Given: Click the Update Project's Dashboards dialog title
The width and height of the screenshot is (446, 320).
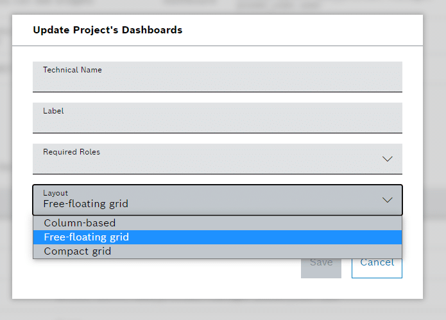Looking at the screenshot, I should click(107, 30).
